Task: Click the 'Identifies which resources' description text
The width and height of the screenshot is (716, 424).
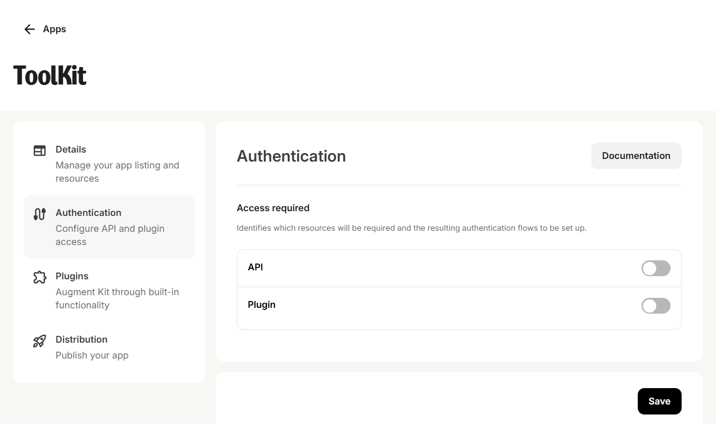Action: coord(411,228)
